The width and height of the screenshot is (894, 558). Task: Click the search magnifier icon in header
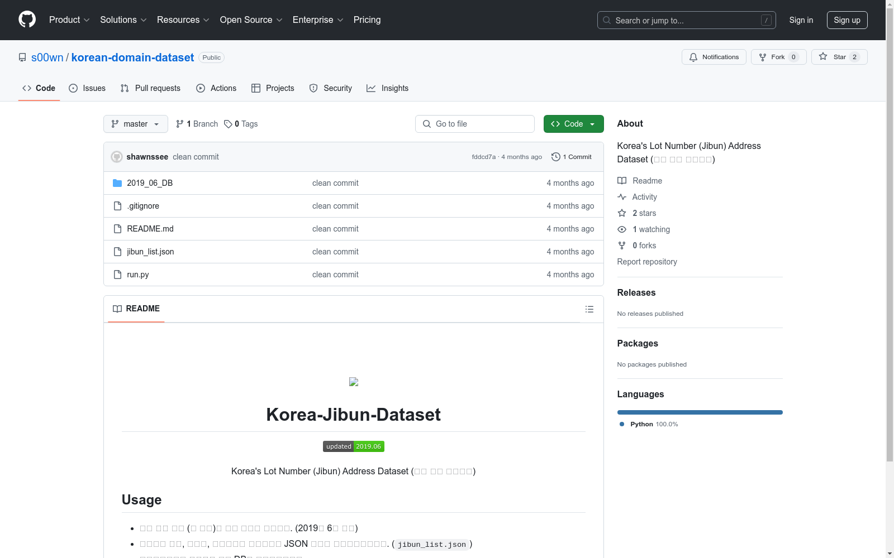point(607,20)
